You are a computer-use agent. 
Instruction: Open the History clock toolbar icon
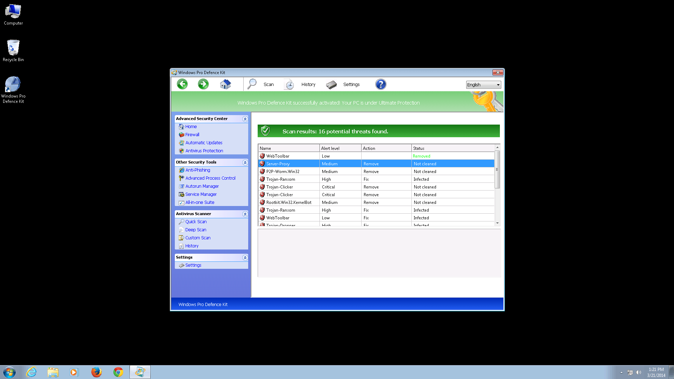point(289,85)
